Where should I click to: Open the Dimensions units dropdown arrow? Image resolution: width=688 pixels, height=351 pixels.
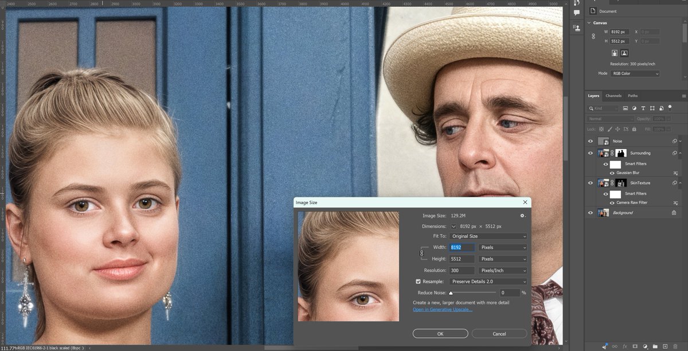pos(454,227)
